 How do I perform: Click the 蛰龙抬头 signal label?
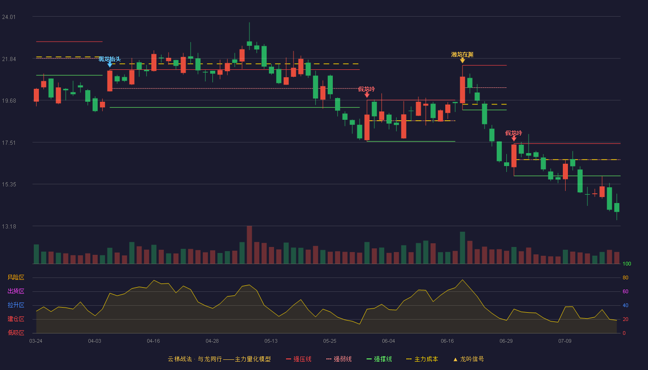click(110, 59)
